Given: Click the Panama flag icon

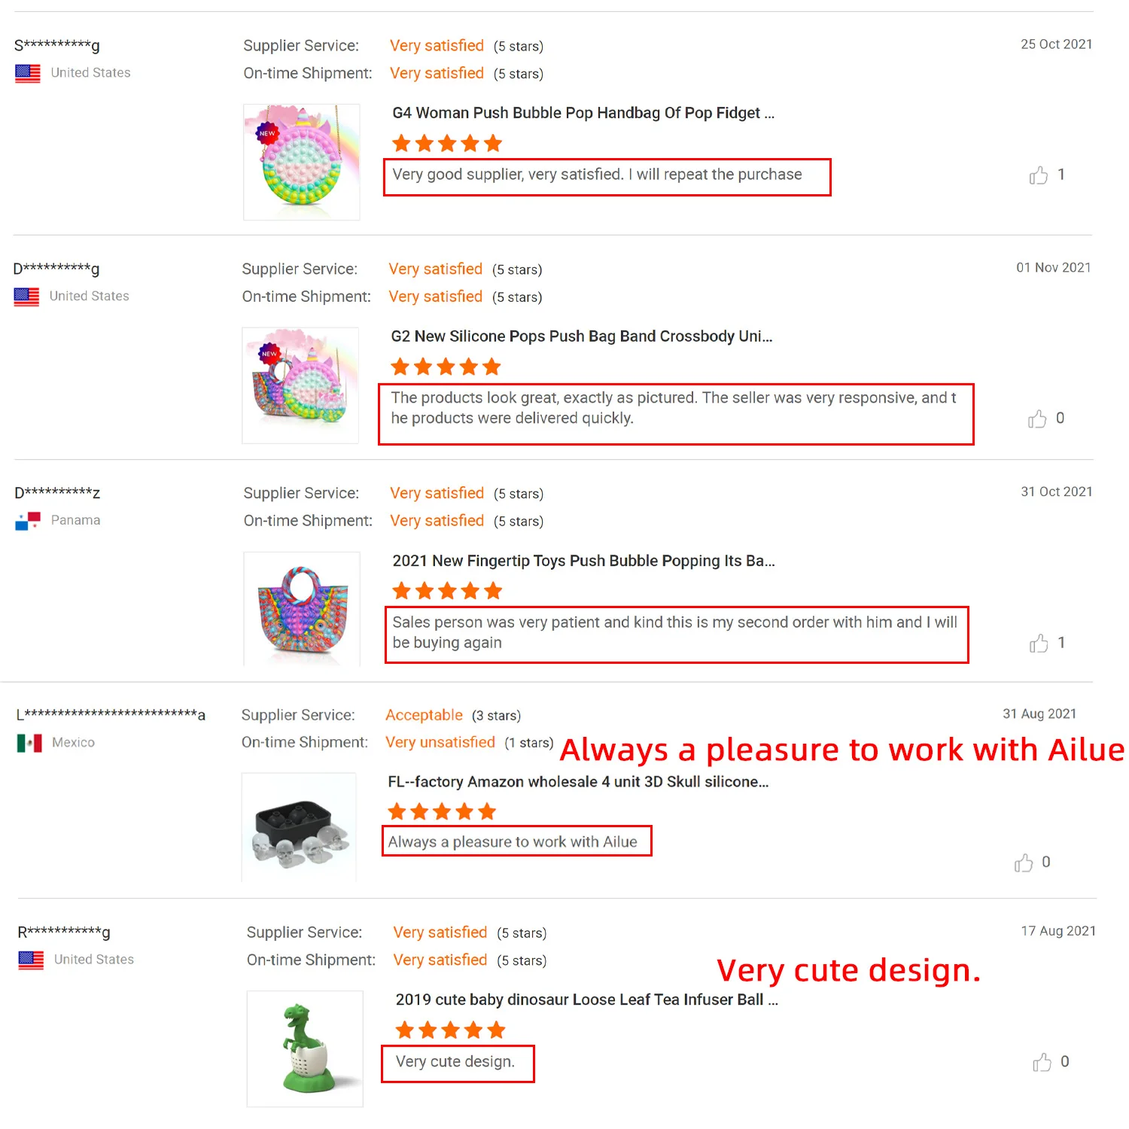Looking at the screenshot, I should point(28,521).
